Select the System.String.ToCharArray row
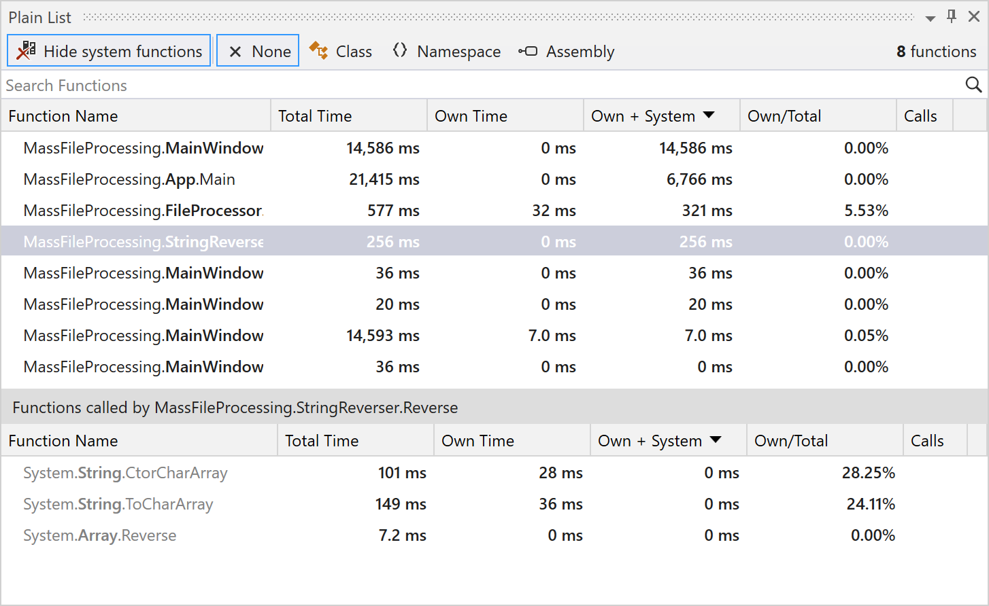Viewport: 989px width, 606px height. coord(118,504)
